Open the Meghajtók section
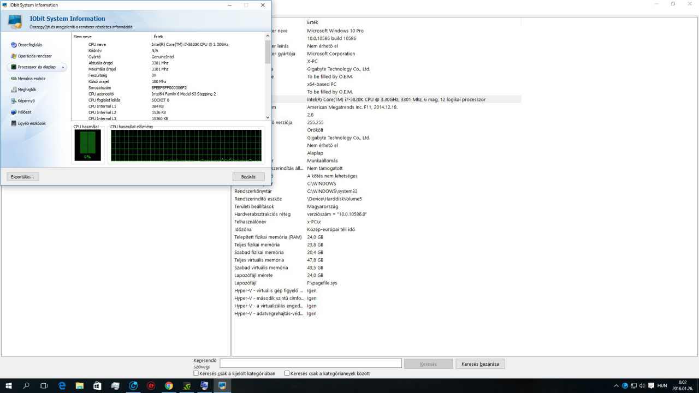Viewport: 699px width, 393px height. pos(27,90)
